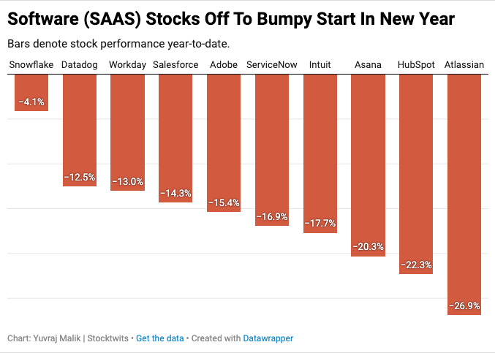The height and width of the screenshot is (353, 495).
Task: Select the Asana bar
Action: (x=368, y=161)
